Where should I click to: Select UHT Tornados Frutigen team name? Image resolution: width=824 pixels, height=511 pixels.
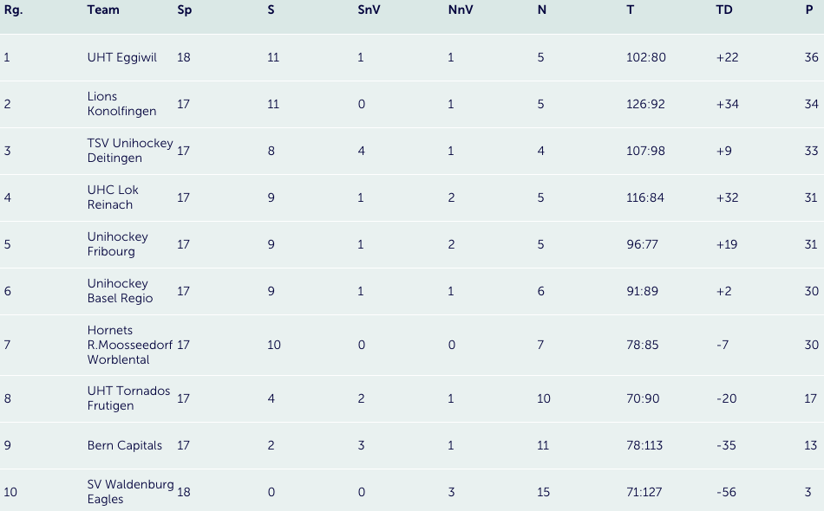(128, 398)
